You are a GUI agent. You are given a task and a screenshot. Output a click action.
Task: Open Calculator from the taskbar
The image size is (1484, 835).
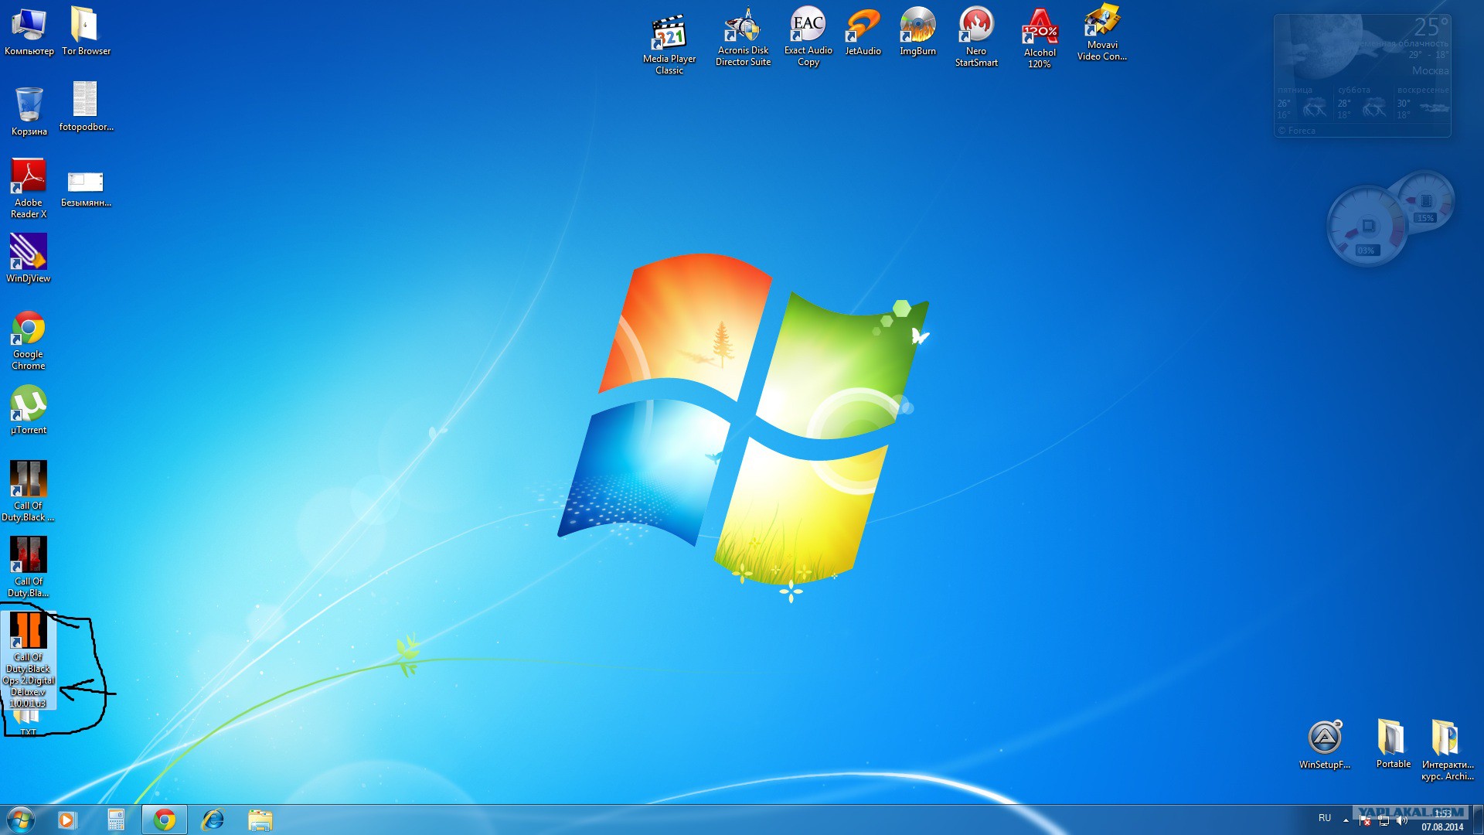(x=116, y=820)
